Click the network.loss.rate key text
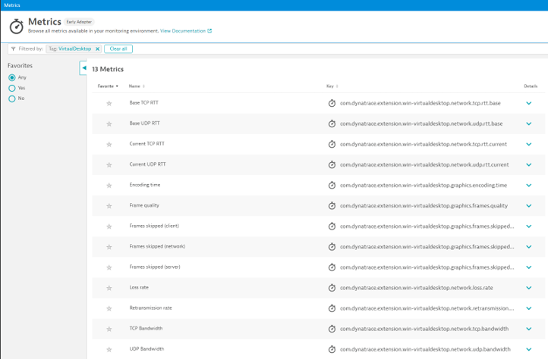The image size is (548, 359). [416, 288]
